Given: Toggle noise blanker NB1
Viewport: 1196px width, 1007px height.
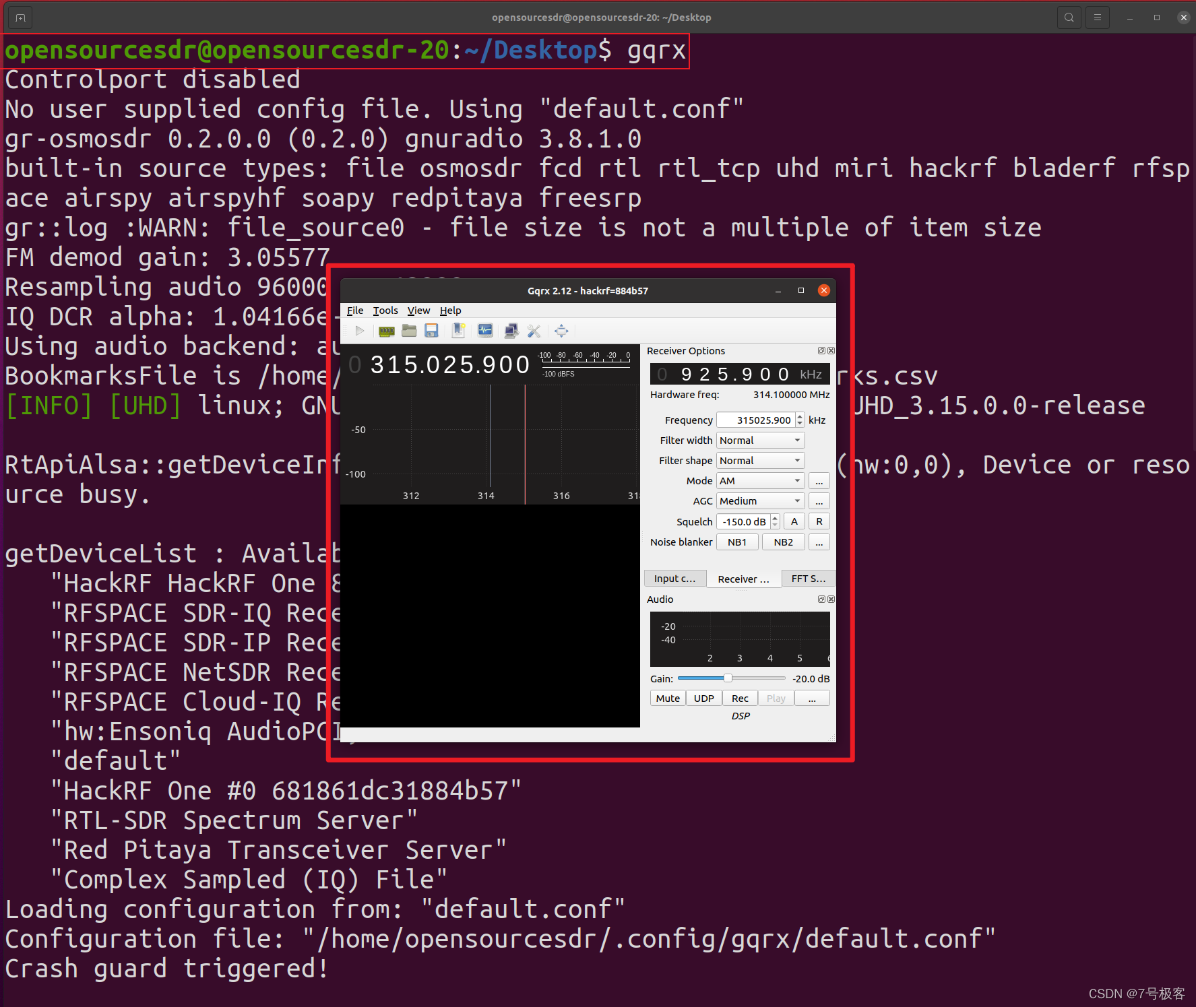Looking at the screenshot, I should click(x=737, y=542).
